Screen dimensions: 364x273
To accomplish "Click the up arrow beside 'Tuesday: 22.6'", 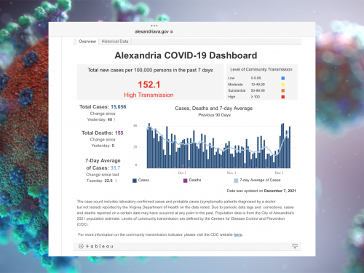I will click(x=116, y=181).
